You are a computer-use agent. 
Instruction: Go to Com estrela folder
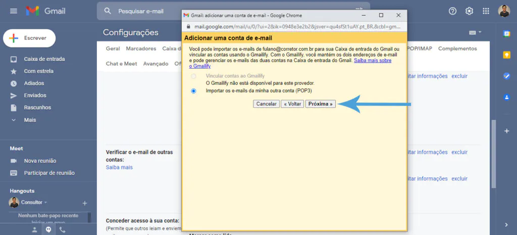[38, 72]
